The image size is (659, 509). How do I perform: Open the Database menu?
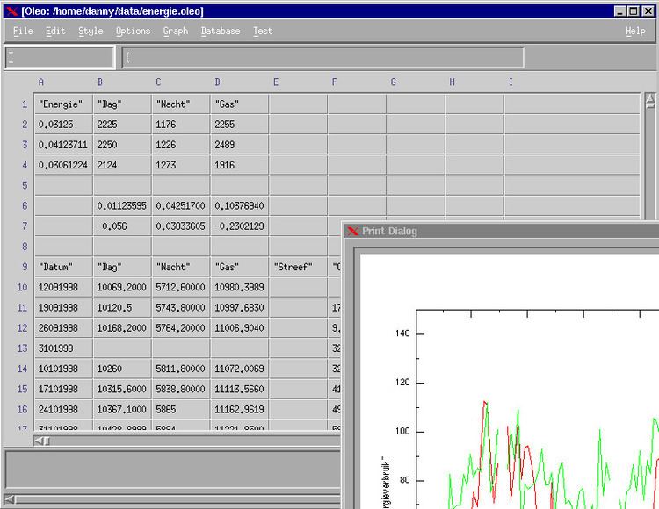click(x=220, y=31)
